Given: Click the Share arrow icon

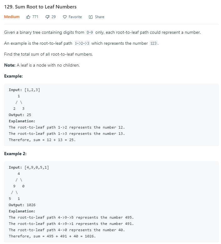Looking at the screenshot, I should point(91,17).
